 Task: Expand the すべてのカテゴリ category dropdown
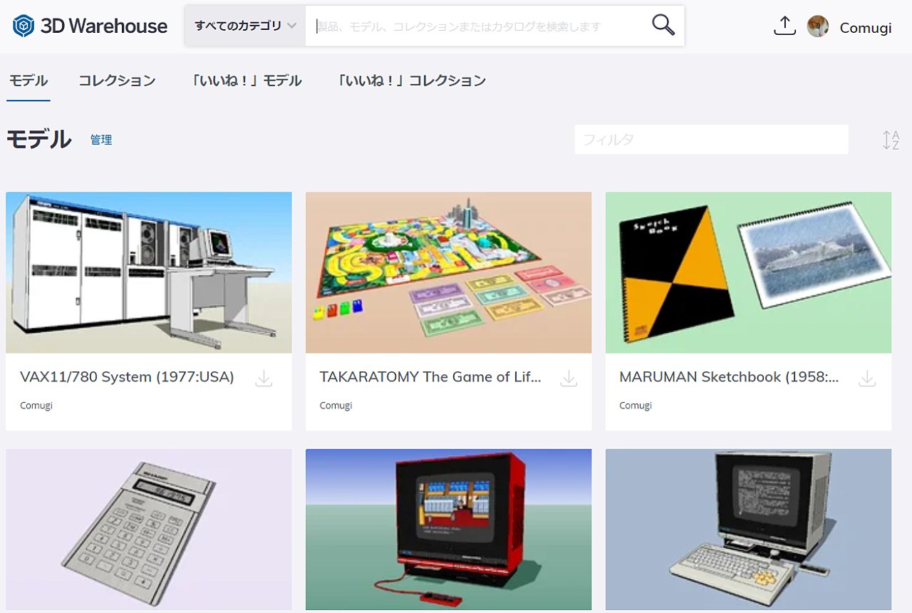pos(245,26)
